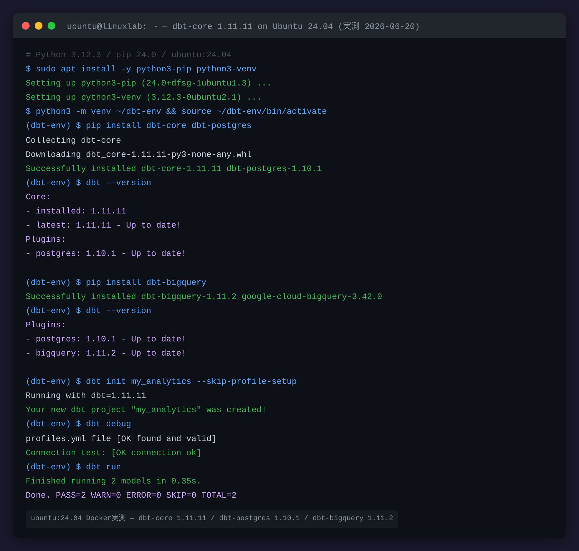The height and width of the screenshot is (551, 579).
Task: Select the 'pip install dbt-bigquery' command
Action: 116,282
